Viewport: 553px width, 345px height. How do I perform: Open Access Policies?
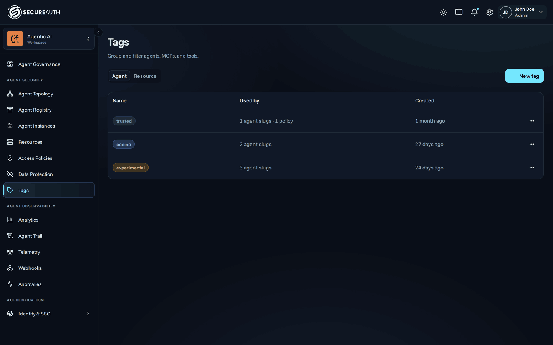[49, 158]
